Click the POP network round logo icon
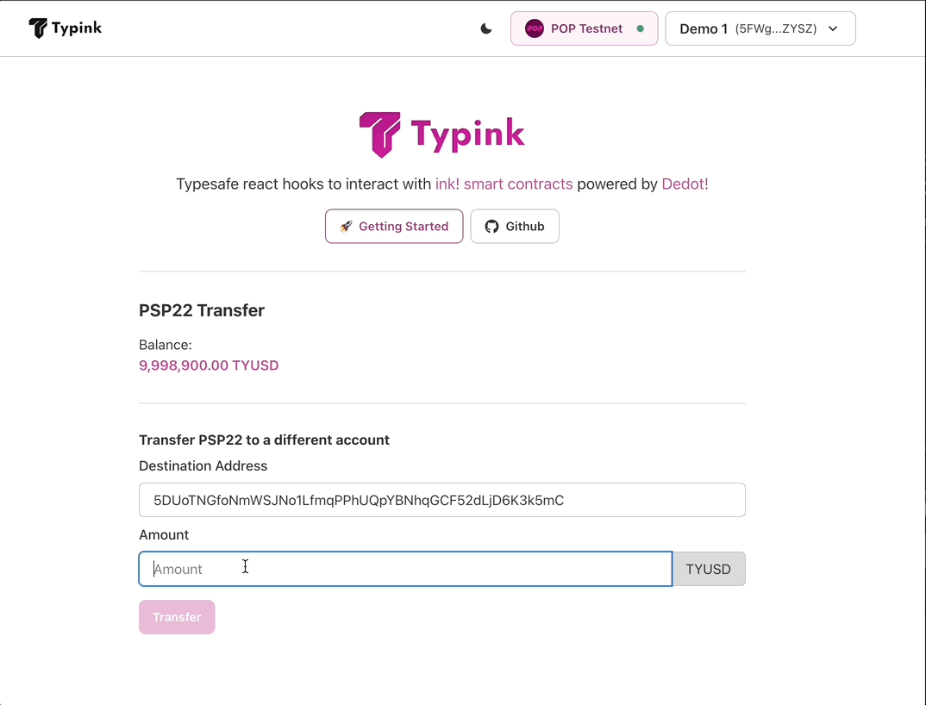This screenshot has height=705, width=926. [535, 28]
